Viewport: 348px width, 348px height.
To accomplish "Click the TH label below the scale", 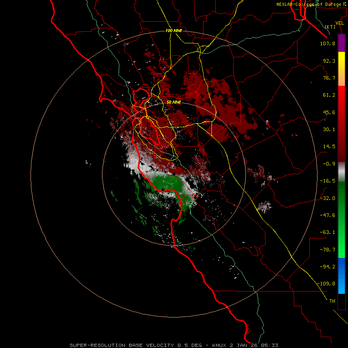I will click(332, 301).
